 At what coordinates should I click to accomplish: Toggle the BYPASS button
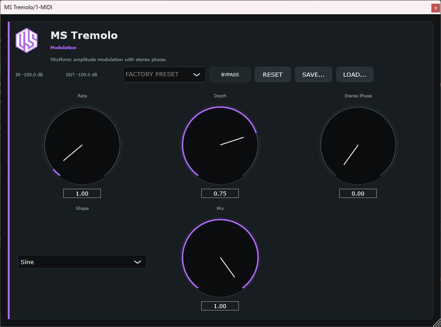(x=230, y=75)
